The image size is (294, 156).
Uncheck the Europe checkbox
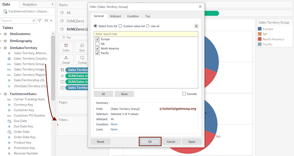[x=97, y=39]
